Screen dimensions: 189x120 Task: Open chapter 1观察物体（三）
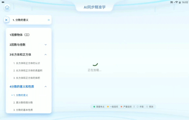click(x=19, y=35)
